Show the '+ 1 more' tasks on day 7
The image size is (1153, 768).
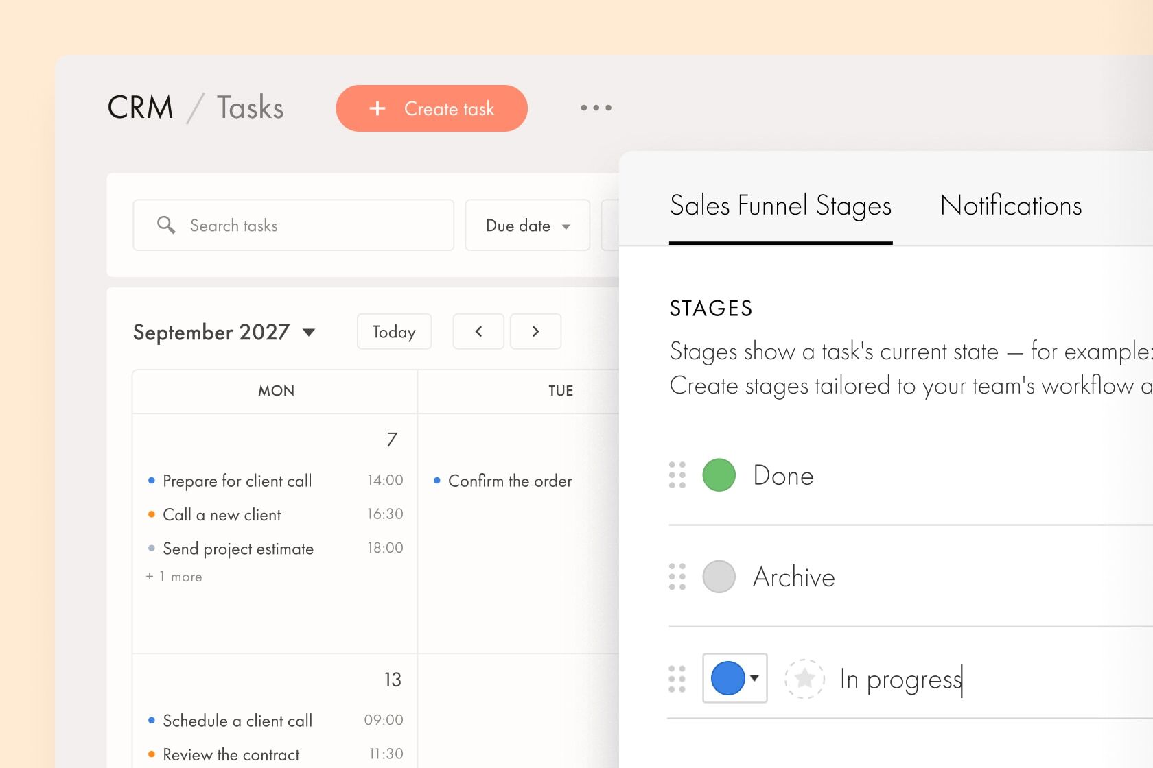(174, 577)
